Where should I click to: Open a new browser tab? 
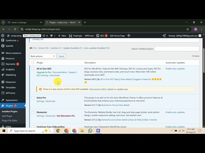85,22
